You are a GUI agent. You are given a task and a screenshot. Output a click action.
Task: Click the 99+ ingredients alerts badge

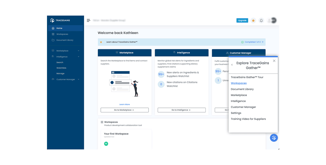point(161,74)
